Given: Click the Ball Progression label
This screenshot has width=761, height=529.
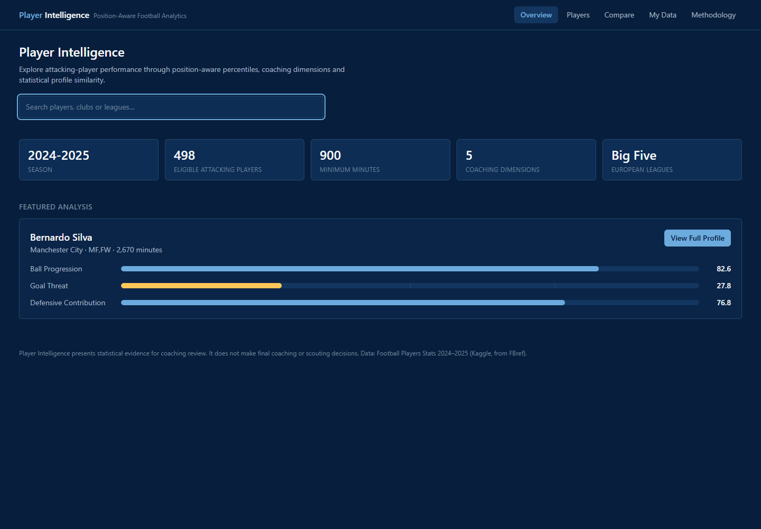Looking at the screenshot, I should [56, 269].
